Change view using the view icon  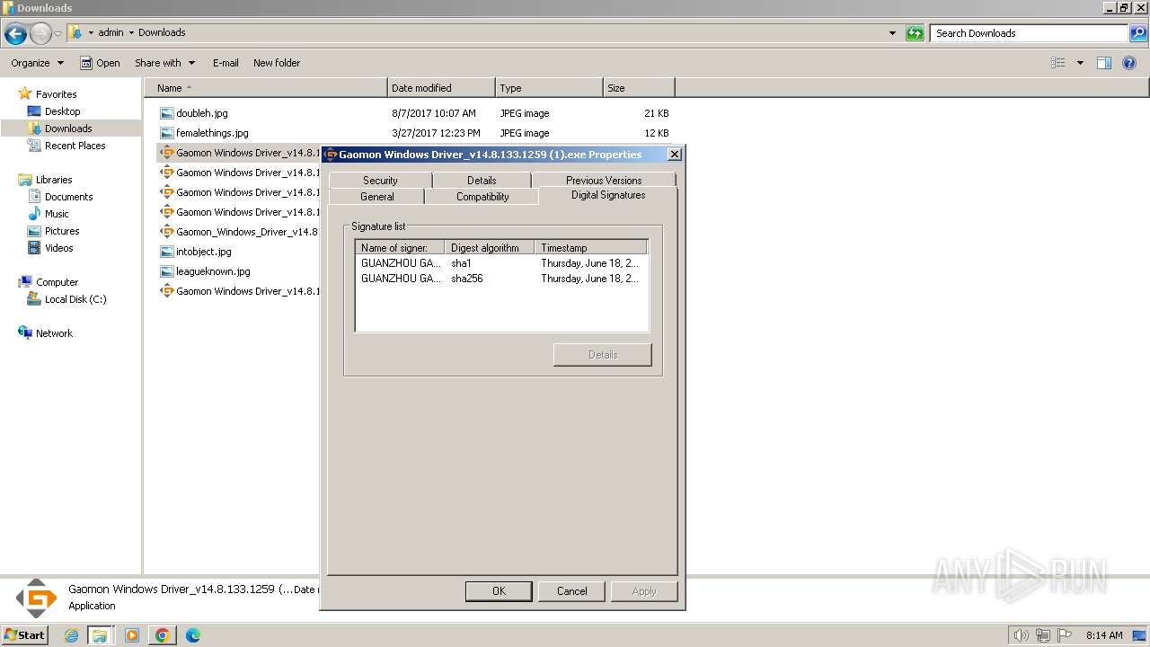1058,63
